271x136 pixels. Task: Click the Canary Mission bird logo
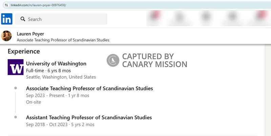(x=113, y=60)
